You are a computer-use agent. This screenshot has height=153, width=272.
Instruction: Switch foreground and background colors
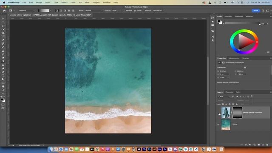click(4, 97)
